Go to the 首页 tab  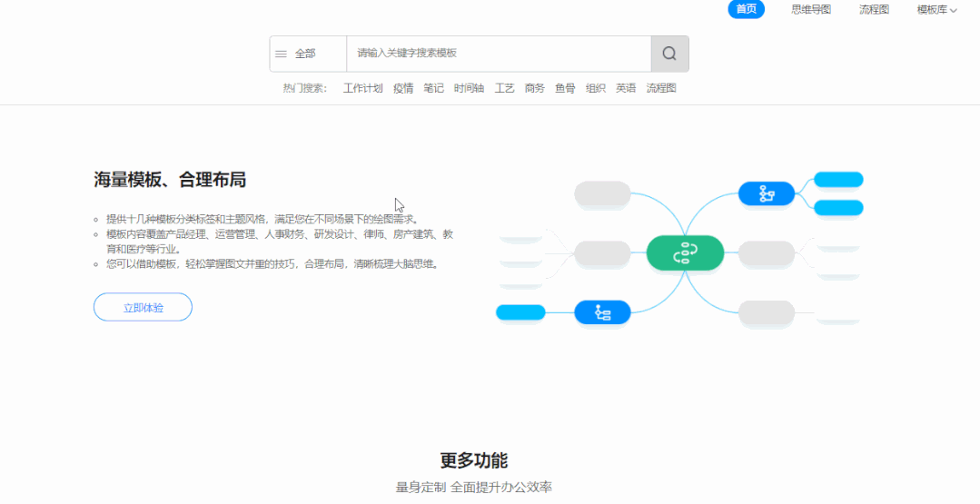[747, 9]
